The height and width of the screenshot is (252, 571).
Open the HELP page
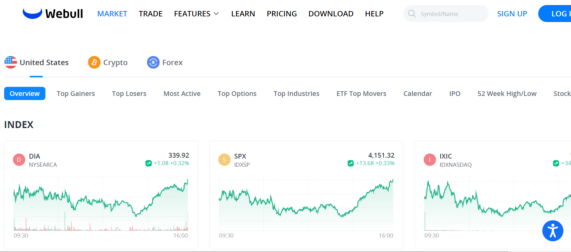[374, 14]
